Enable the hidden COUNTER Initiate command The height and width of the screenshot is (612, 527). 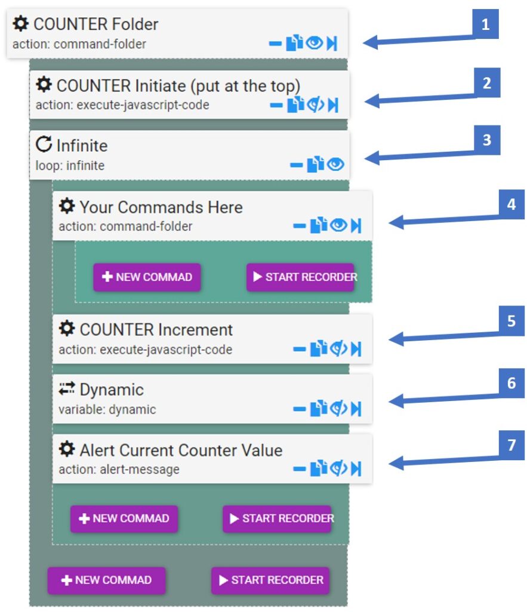pos(315,105)
